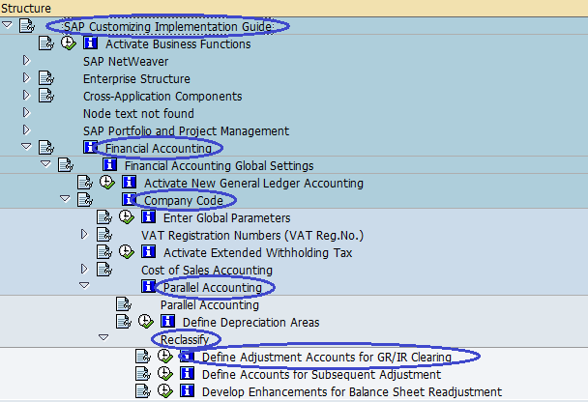
Task: Execute activity icon for Activate Business Functions
Action: pos(69,43)
